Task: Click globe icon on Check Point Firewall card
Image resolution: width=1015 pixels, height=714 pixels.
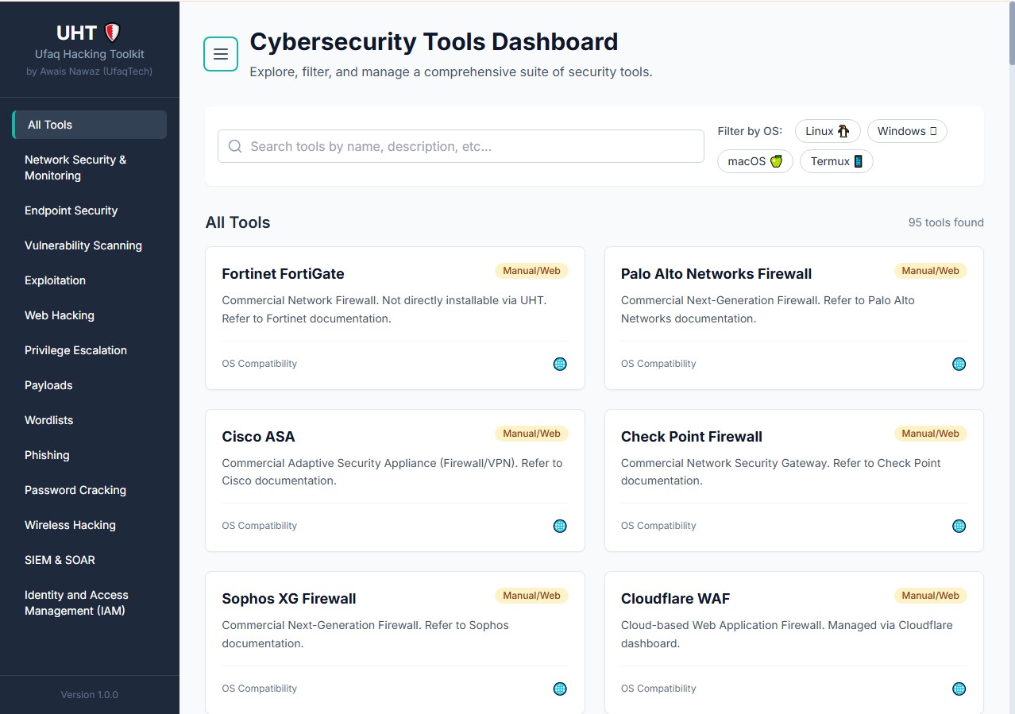Action: [959, 526]
